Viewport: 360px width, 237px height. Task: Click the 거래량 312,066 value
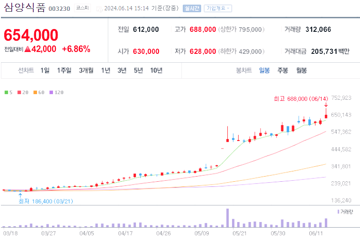tap(318, 30)
